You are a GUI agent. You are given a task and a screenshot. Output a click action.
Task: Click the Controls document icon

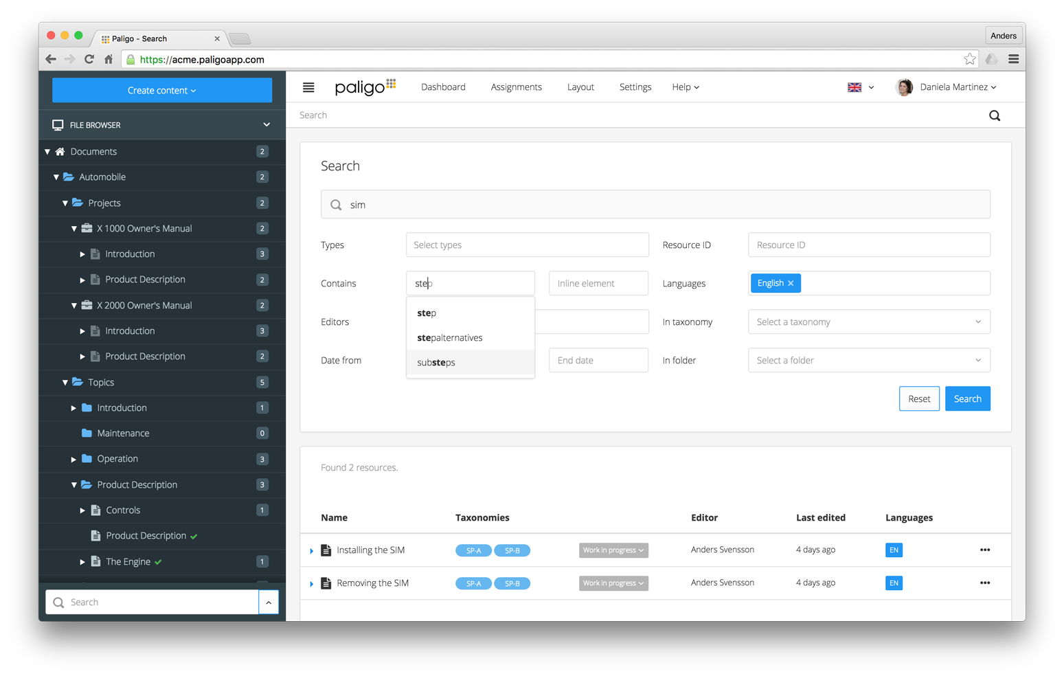95,510
